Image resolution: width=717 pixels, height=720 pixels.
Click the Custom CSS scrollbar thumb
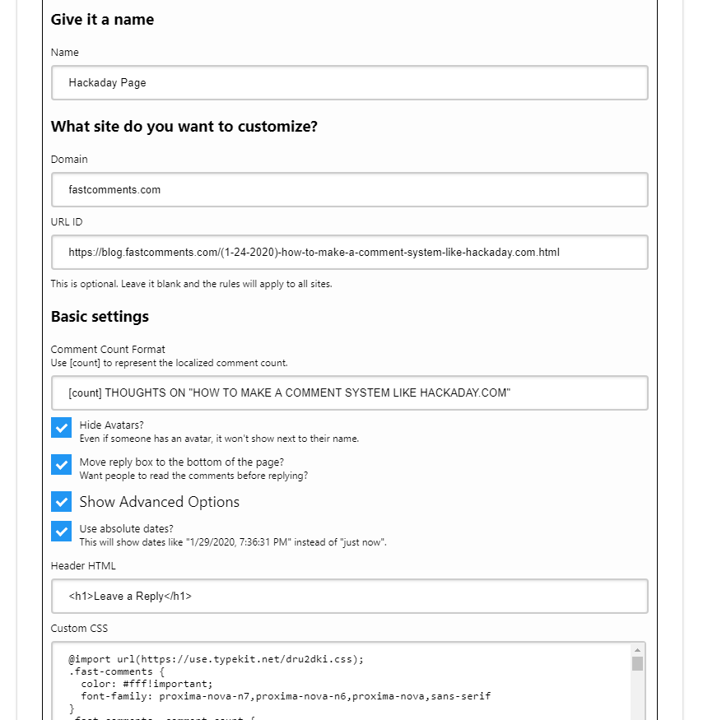pyautogui.click(x=637, y=664)
